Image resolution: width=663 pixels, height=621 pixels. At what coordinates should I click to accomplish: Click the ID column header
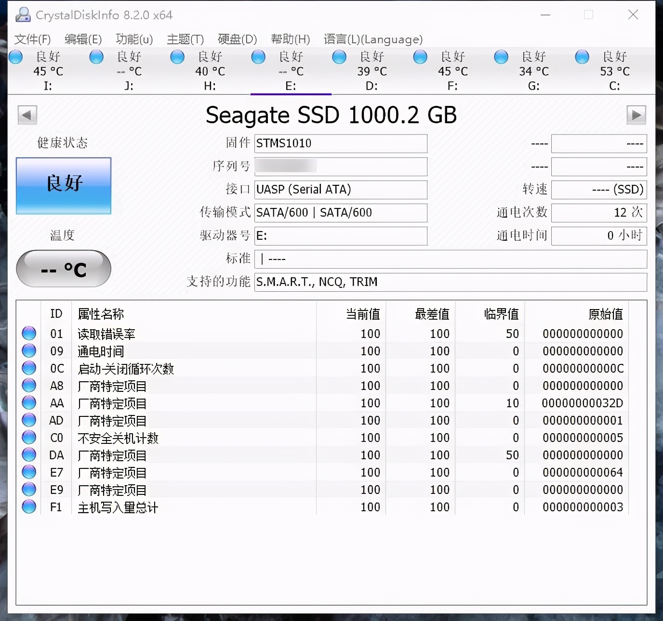pos(56,314)
